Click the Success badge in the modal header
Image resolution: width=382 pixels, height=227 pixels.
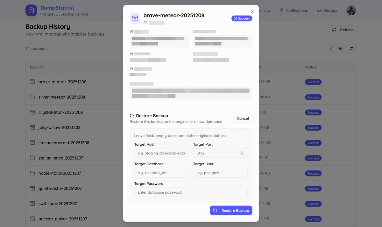pyautogui.click(x=242, y=18)
